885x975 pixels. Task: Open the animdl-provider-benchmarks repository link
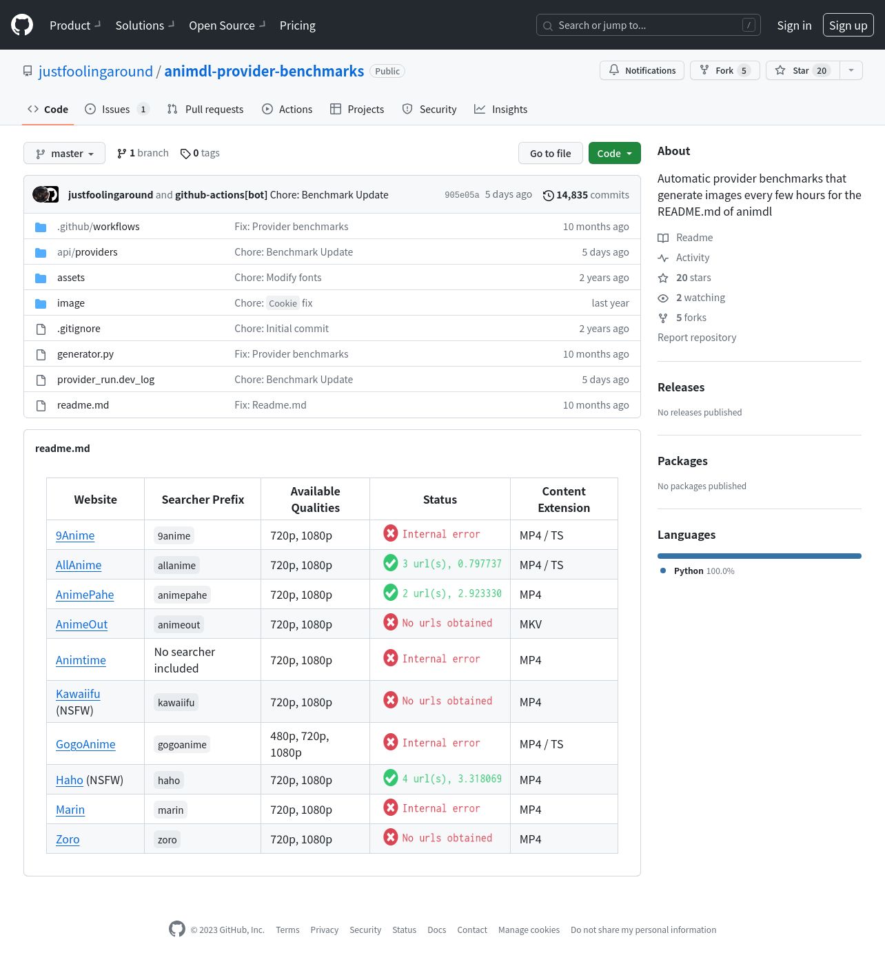(x=264, y=71)
